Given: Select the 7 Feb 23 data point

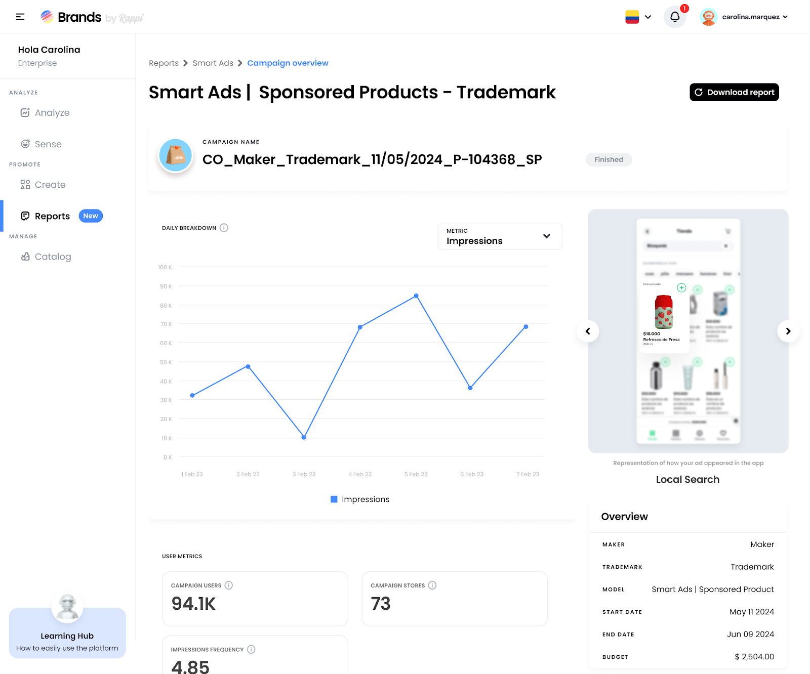Looking at the screenshot, I should click(526, 327).
